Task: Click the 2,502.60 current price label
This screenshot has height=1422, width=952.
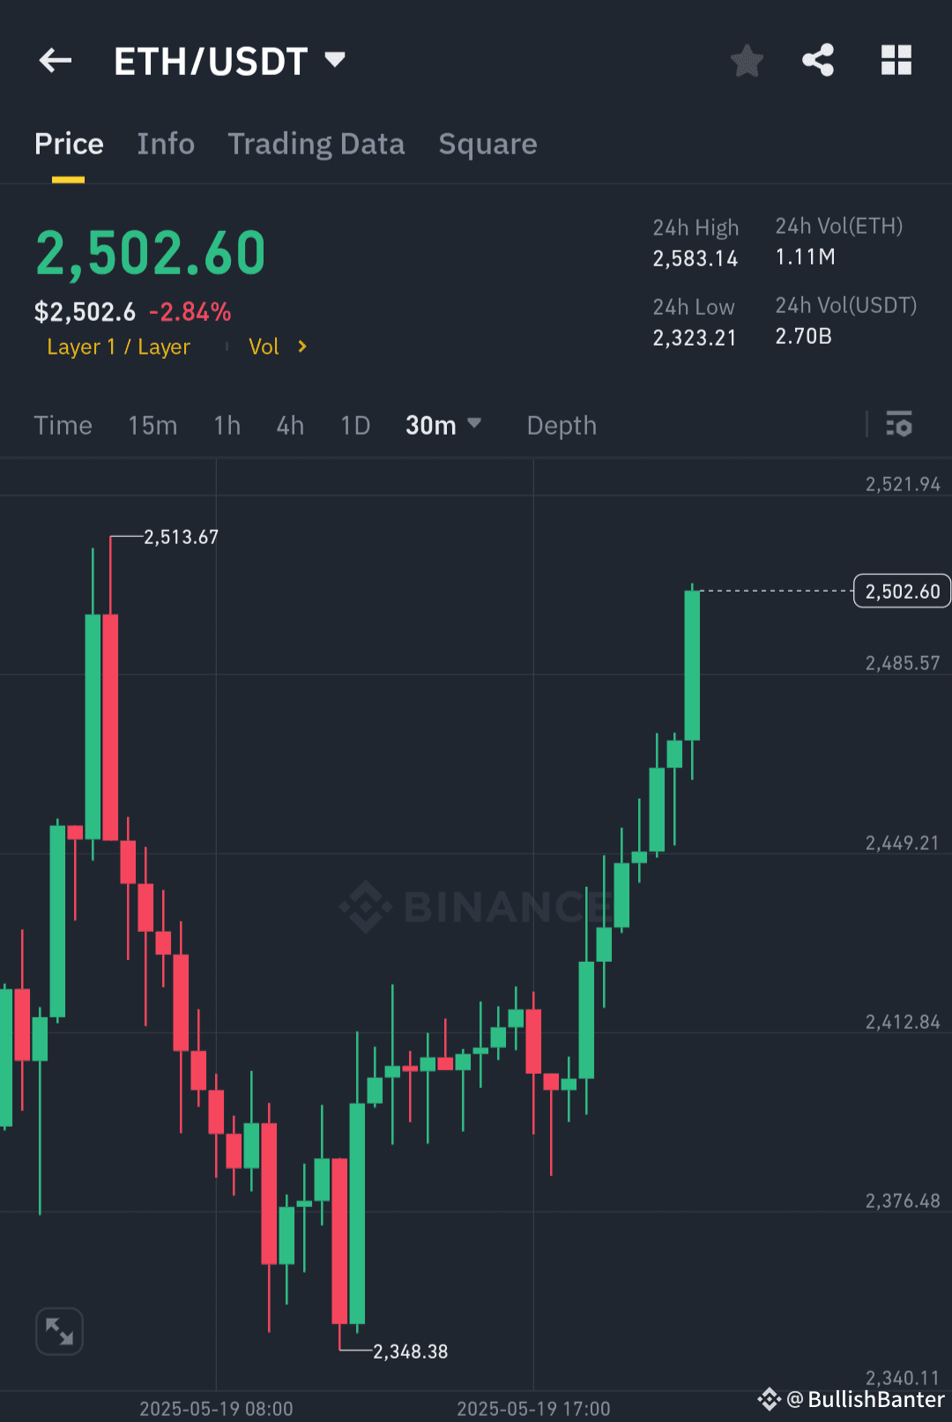Action: 900,591
